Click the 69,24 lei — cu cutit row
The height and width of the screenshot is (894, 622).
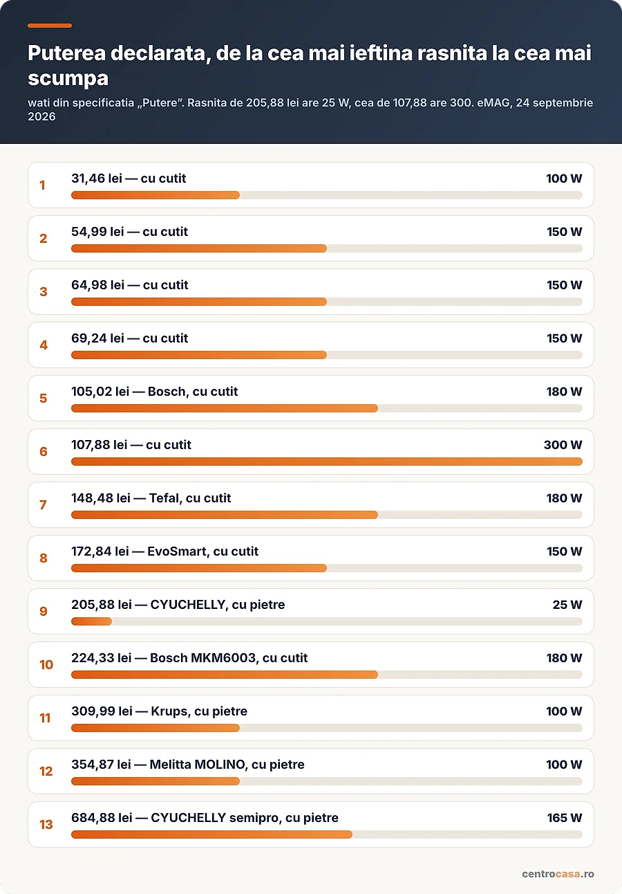311,345
